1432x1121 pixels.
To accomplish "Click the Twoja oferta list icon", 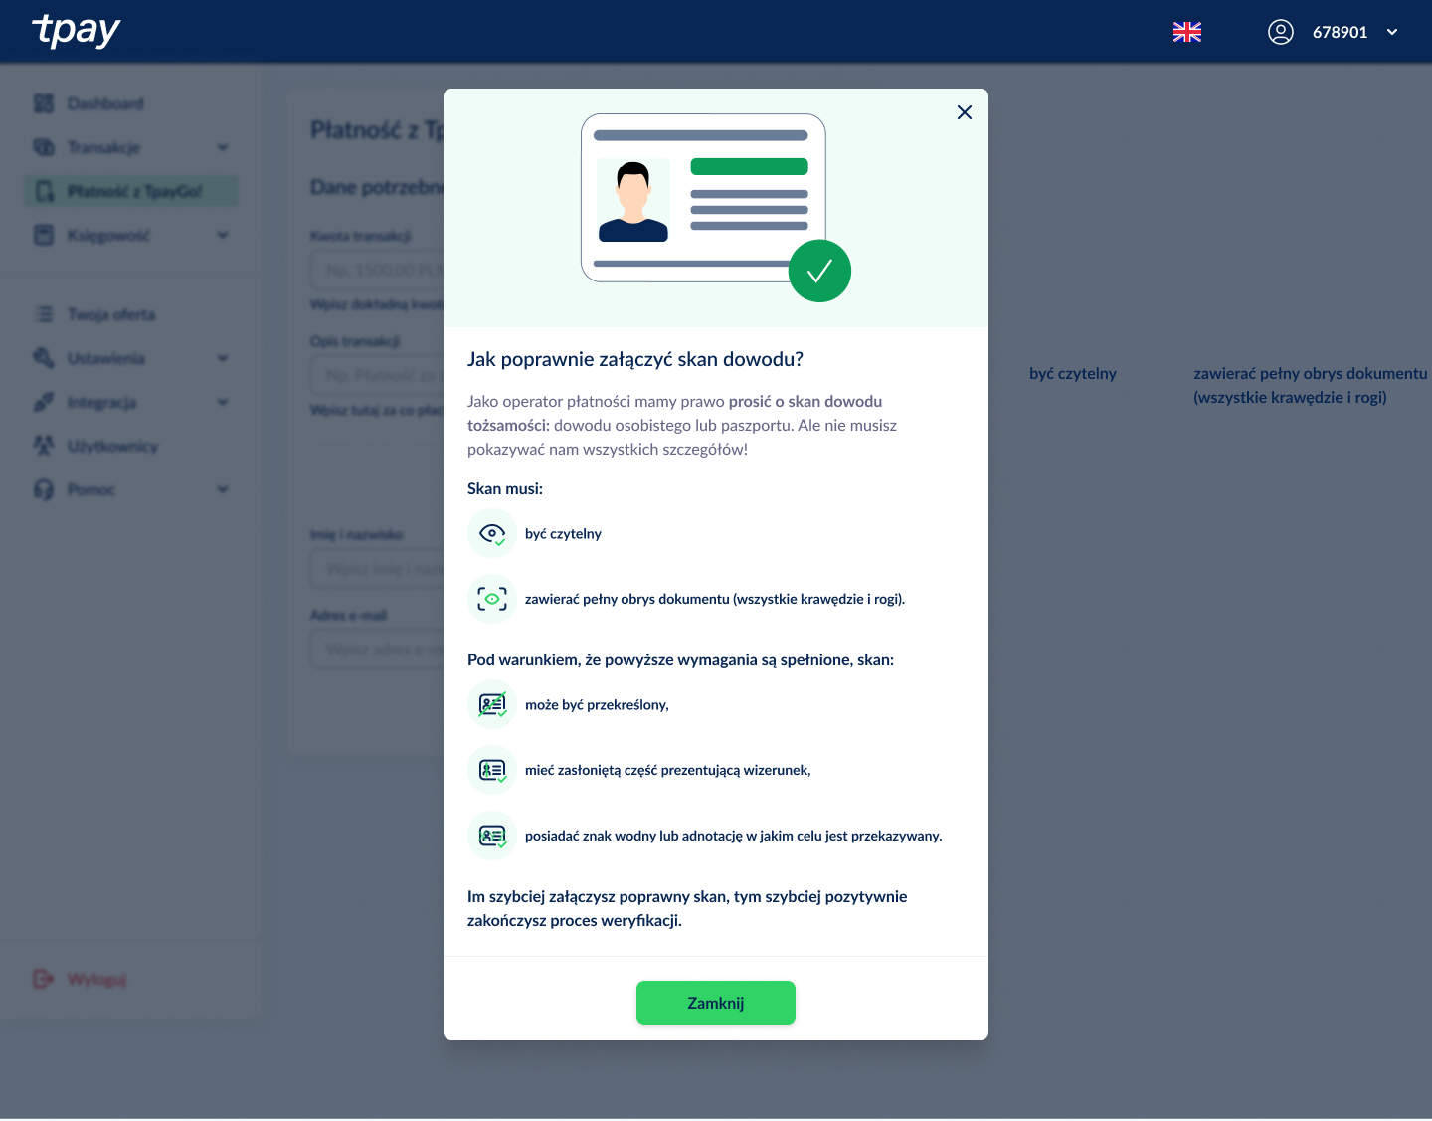I will [x=44, y=314].
